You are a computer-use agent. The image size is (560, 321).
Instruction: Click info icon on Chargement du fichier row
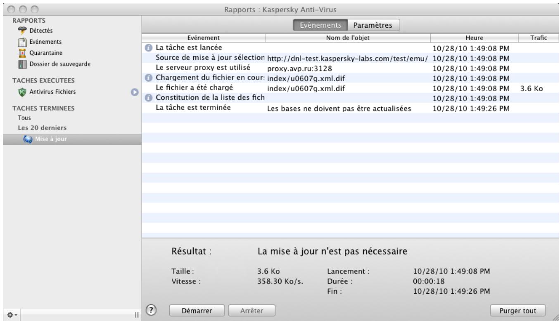coord(148,77)
